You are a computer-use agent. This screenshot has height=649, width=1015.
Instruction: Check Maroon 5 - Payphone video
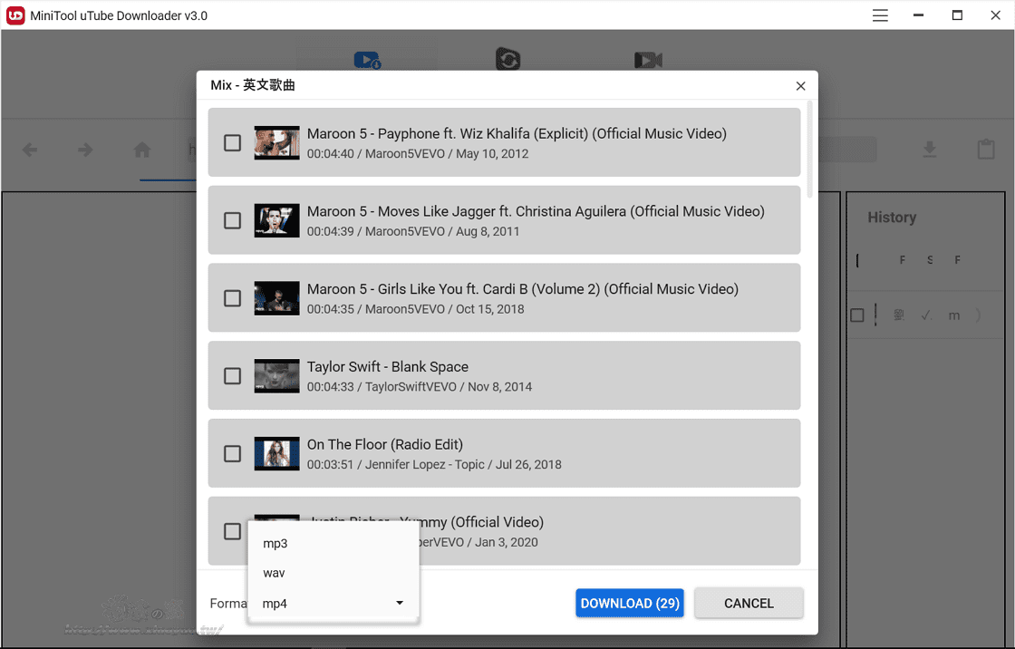tap(232, 142)
